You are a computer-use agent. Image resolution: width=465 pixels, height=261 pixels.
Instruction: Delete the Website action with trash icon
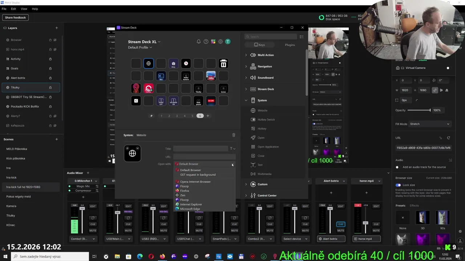(234, 135)
